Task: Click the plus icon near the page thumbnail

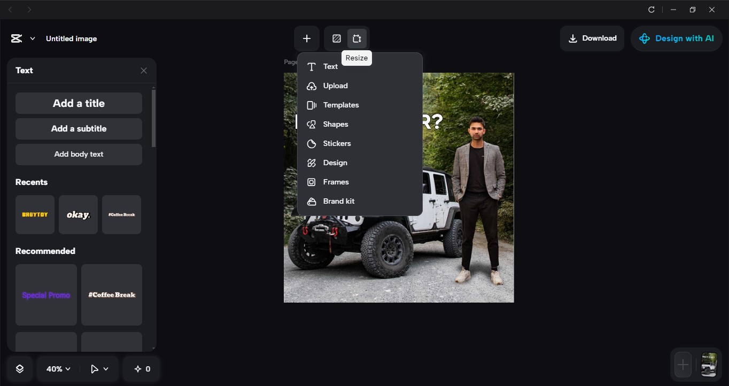Action: [683, 365]
